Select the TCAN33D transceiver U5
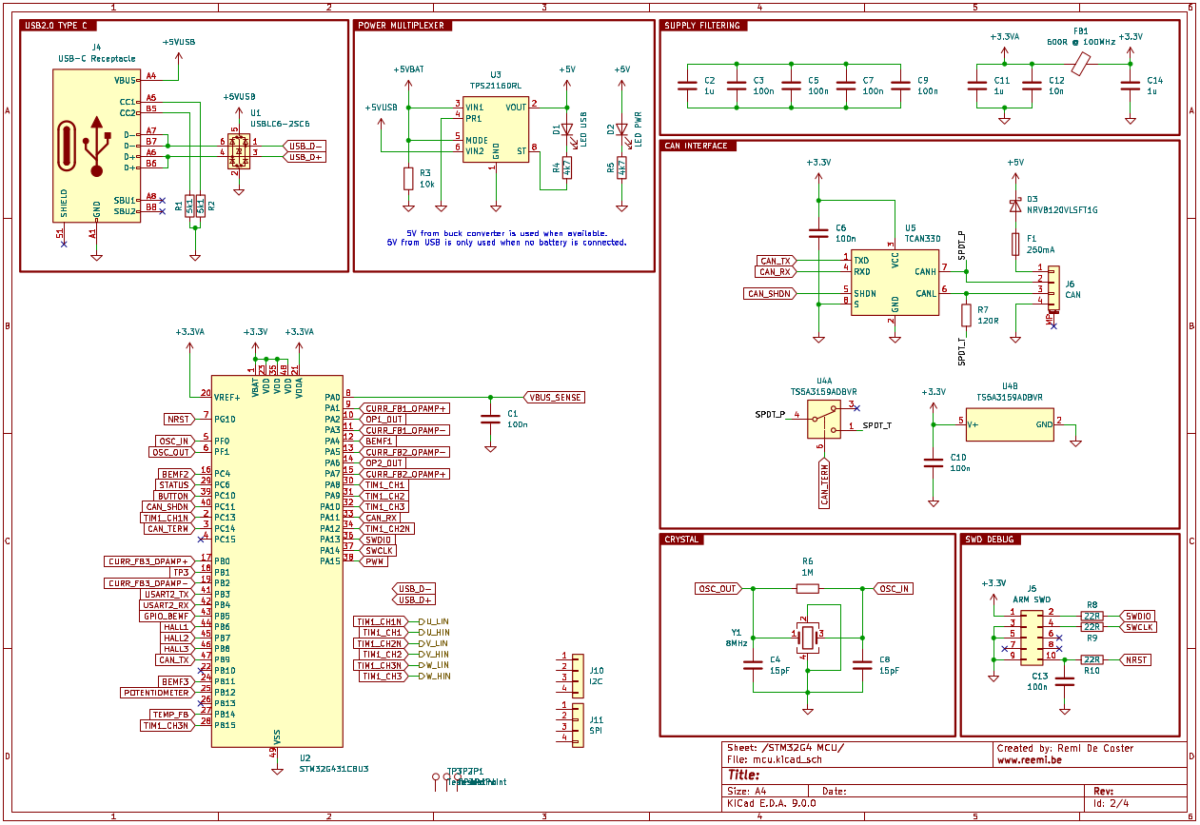The height and width of the screenshot is (825, 1200). coord(895,282)
